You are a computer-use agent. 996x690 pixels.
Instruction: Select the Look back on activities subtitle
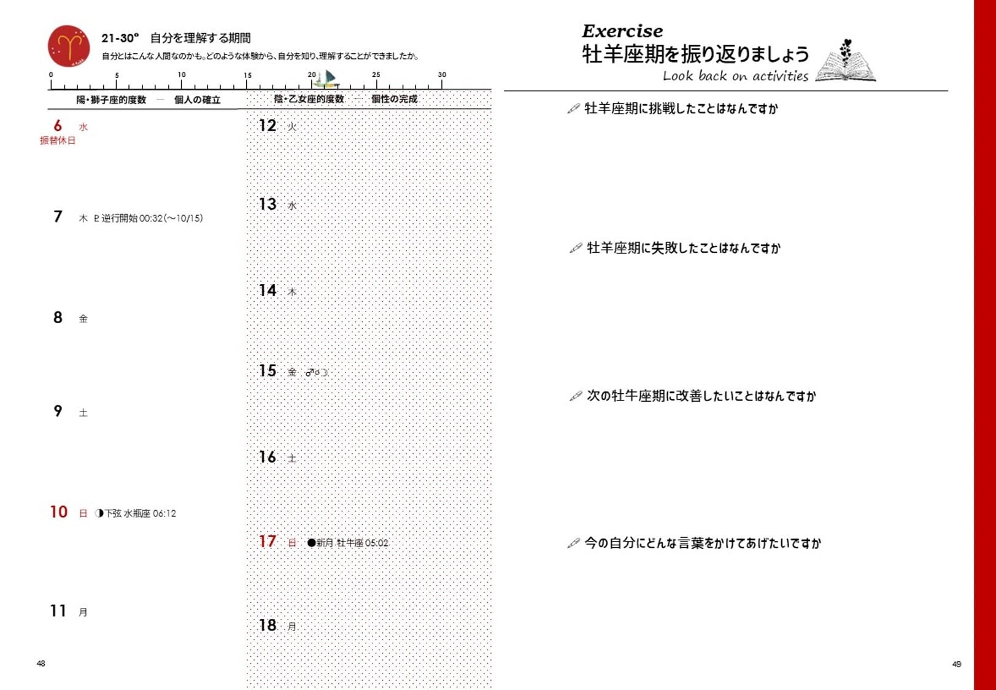(x=735, y=76)
